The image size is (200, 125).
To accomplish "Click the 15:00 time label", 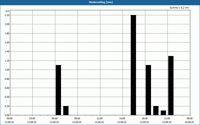I will [x=122, y=118].
